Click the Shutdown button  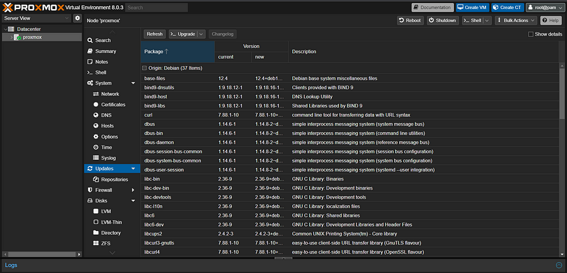[443, 21]
